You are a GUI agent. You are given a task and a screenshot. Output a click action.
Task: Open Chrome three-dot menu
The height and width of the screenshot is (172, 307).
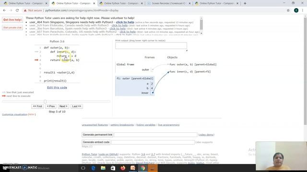click(x=303, y=11)
